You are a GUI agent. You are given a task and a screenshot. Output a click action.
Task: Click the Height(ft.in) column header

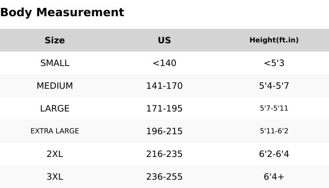point(274,40)
